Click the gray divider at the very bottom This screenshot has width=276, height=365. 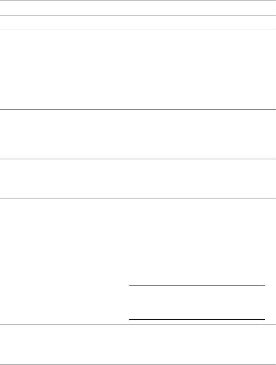pyautogui.click(x=138, y=364)
